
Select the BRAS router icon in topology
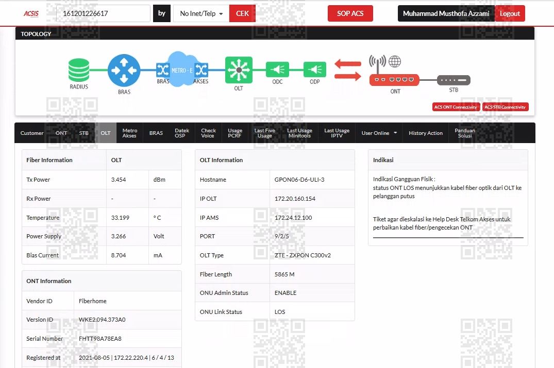coord(124,71)
